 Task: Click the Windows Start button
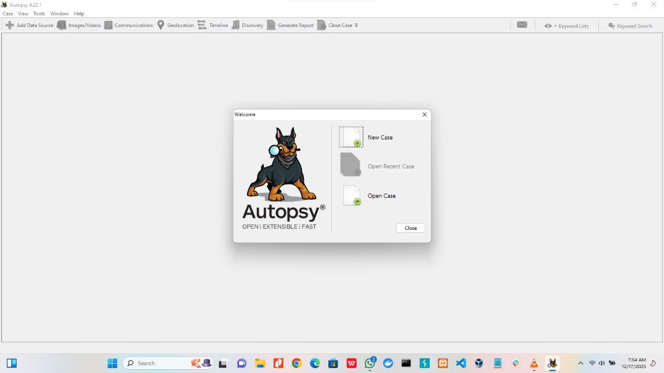pyautogui.click(x=113, y=363)
